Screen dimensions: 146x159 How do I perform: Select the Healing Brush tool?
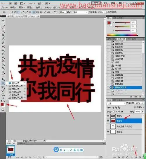click(x=3, y=43)
